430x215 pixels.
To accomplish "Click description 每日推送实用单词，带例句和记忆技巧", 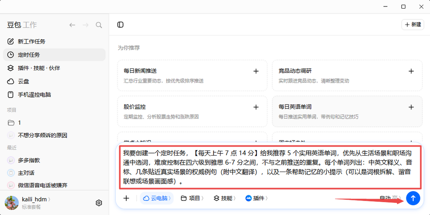I will click(x=319, y=117).
